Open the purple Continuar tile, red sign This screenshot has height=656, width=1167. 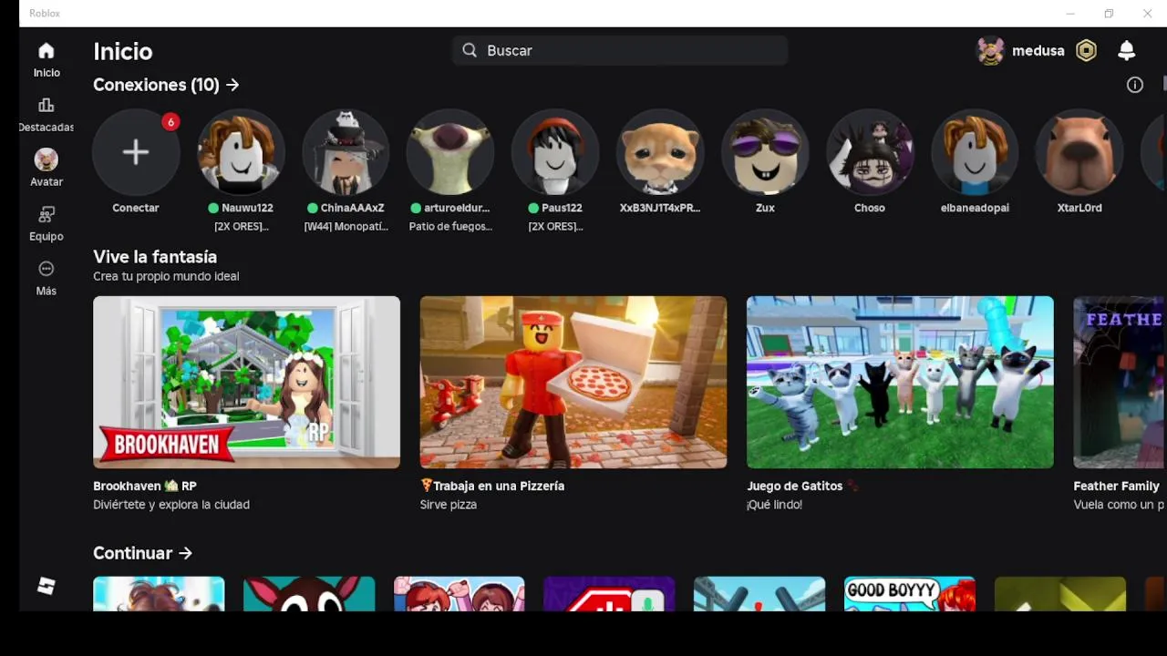coord(609,593)
